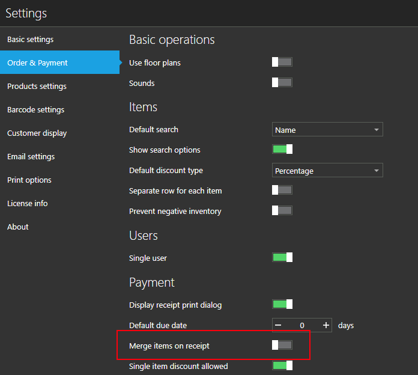Open Basic settings section
The width and height of the screenshot is (418, 375).
click(x=31, y=40)
